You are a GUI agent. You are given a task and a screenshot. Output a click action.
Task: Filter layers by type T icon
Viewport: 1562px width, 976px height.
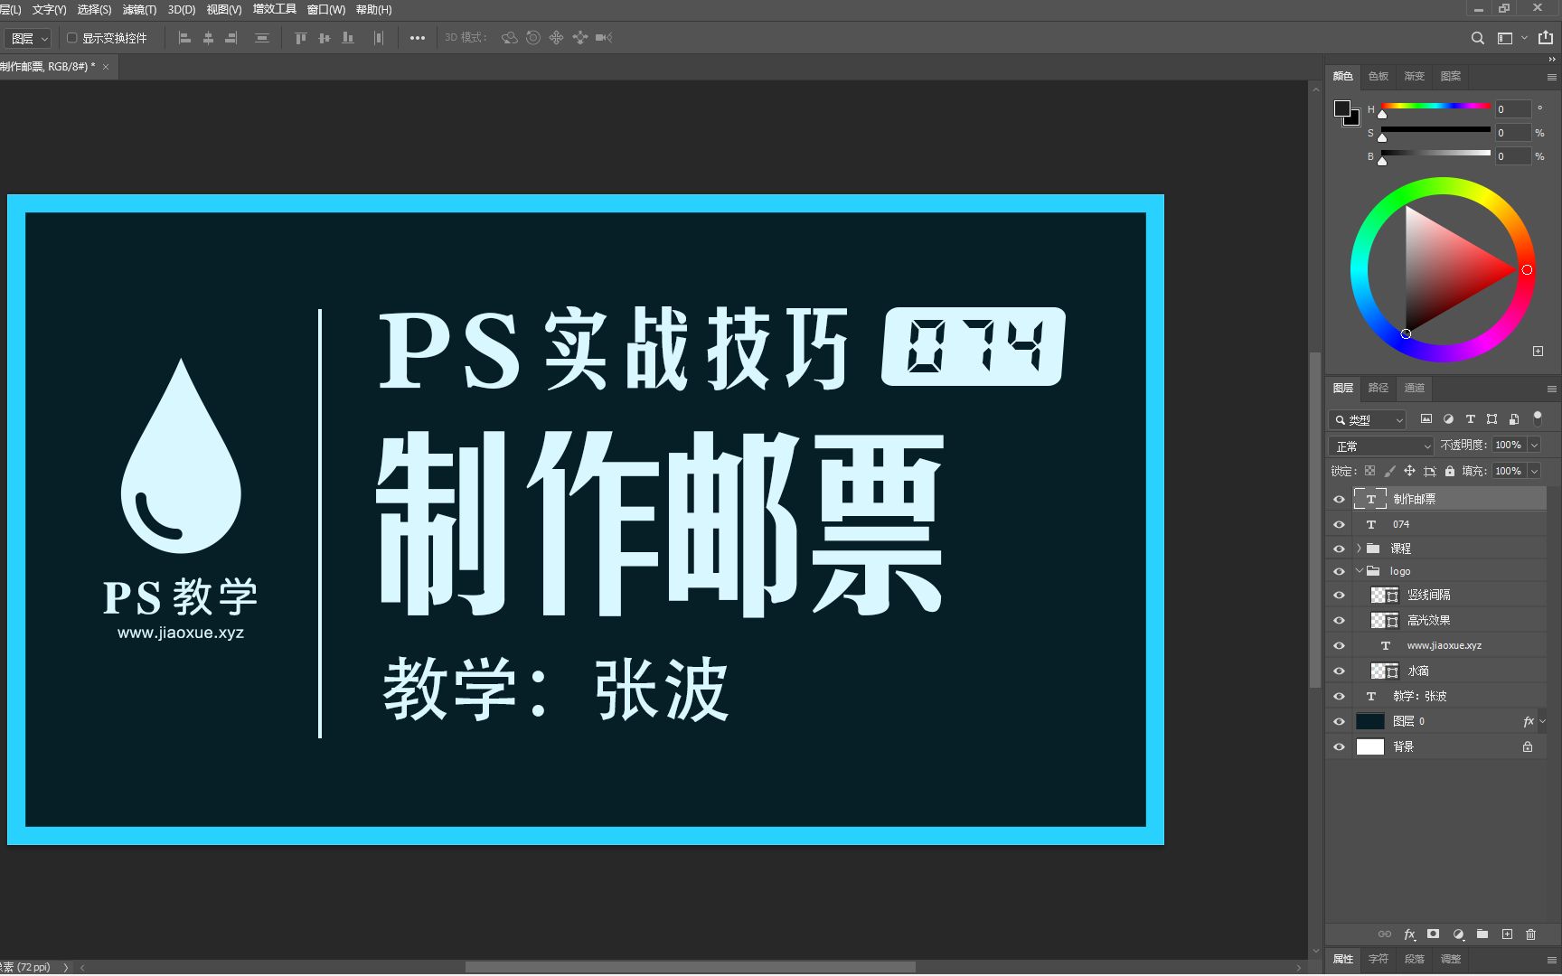pos(1470,419)
